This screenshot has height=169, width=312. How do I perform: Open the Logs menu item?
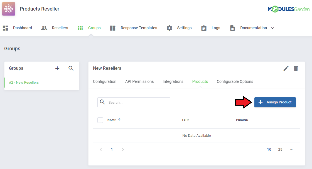click(216, 28)
